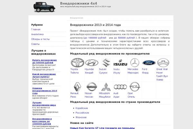The width and height of the screenshot is (193, 129).
Task: Click the Внедорожники 2013 и 2014 года heading
Action: [x=96, y=25]
